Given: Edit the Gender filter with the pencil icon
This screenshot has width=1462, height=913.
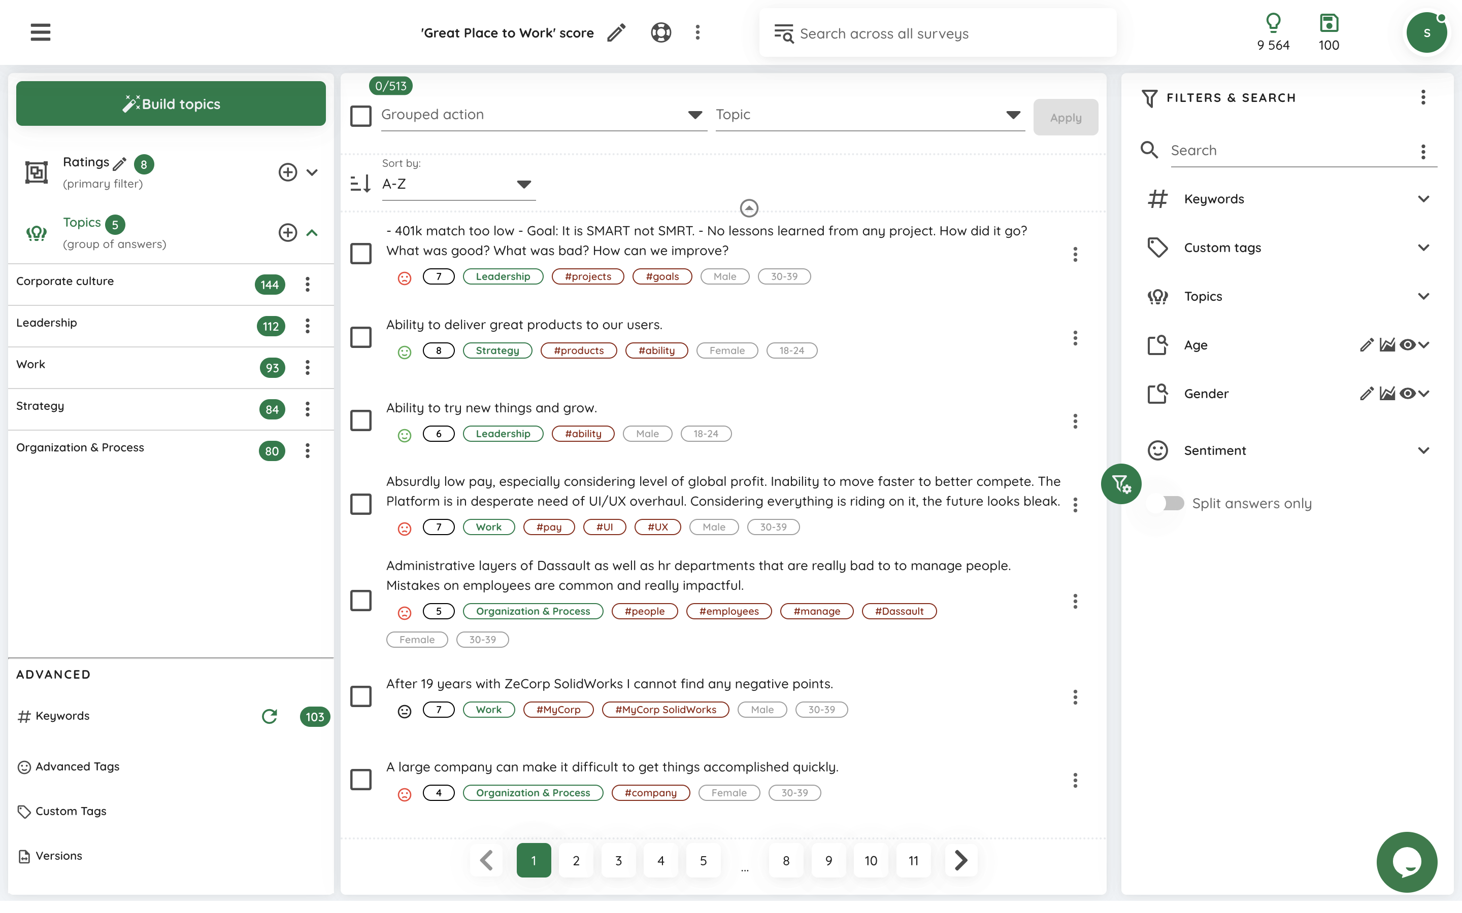Looking at the screenshot, I should click(1367, 394).
